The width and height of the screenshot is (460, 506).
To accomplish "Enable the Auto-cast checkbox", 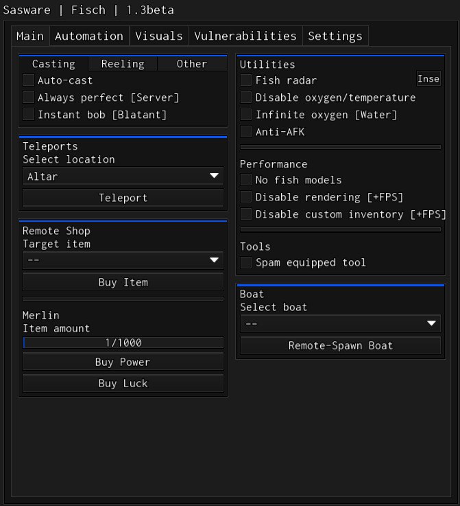I will (x=28, y=80).
